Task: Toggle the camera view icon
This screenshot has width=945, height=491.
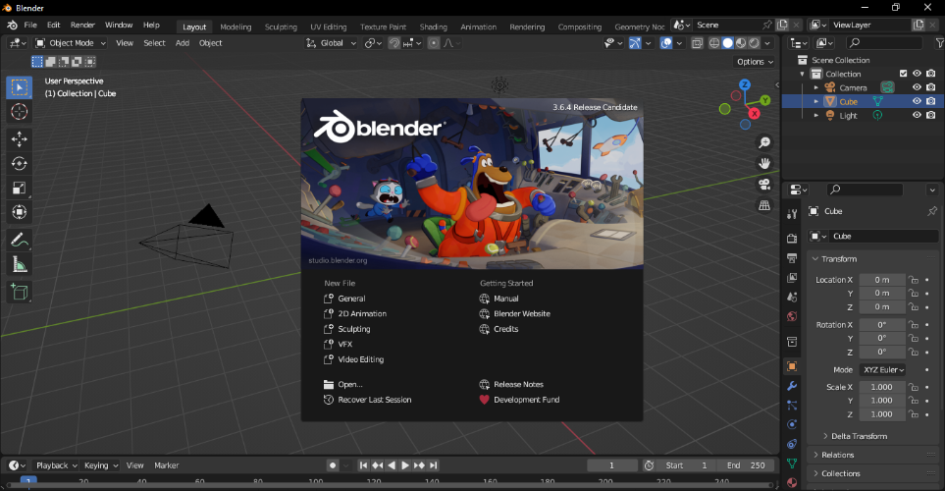Action: (x=764, y=184)
